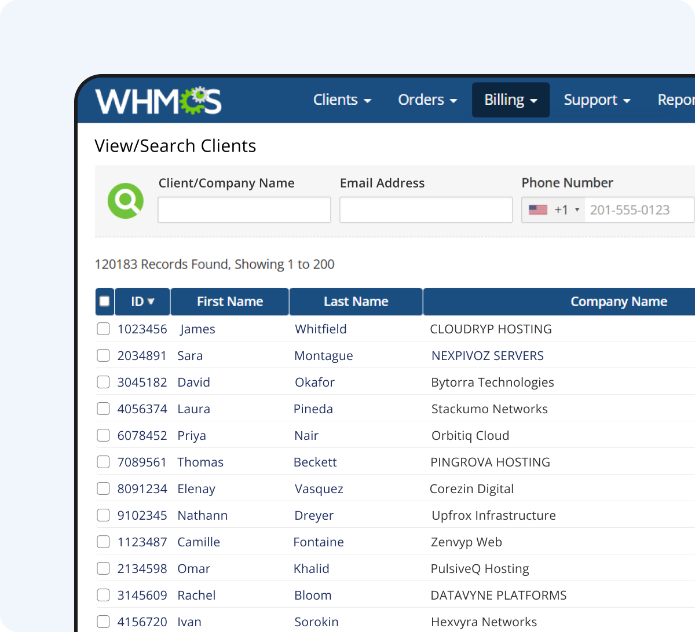Open client ID 6078452
Image resolution: width=695 pixels, height=632 pixels.
coord(142,435)
